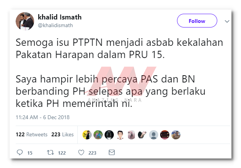Click the dark red liker avatar
241x168 pixels.
click(x=165, y=135)
